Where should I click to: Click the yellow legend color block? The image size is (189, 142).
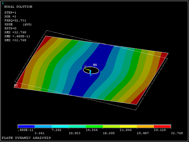128,127
